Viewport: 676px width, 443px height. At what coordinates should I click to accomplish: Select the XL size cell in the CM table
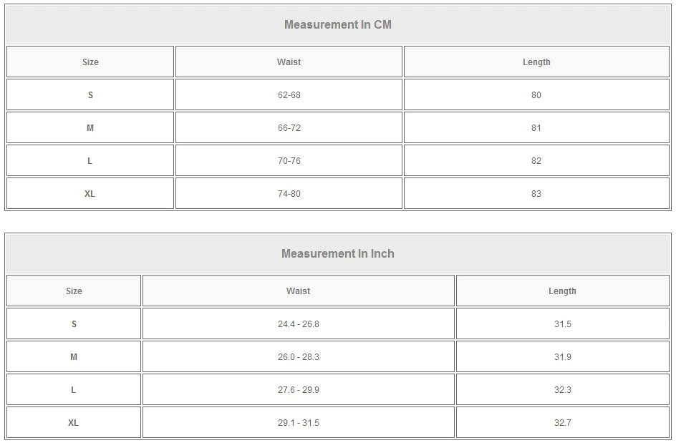(90, 194)
